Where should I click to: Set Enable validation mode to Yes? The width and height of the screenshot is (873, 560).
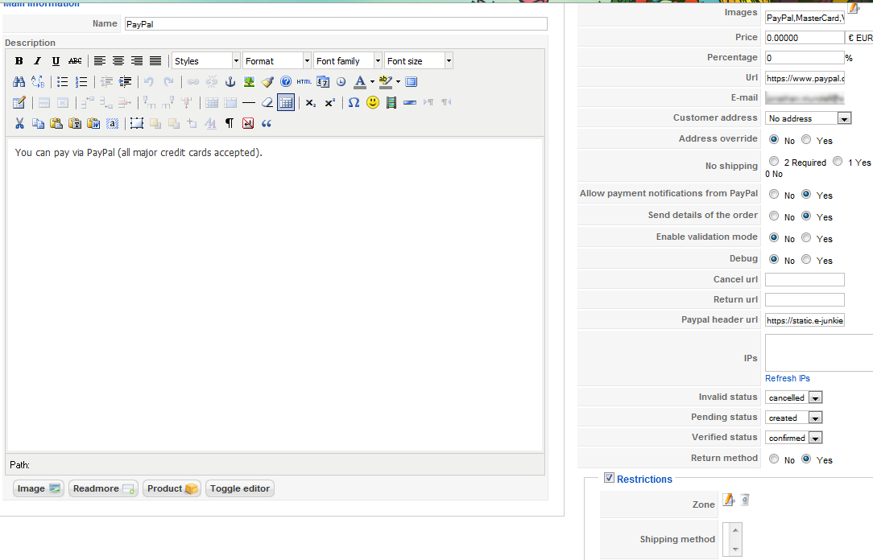pos(806,237)
